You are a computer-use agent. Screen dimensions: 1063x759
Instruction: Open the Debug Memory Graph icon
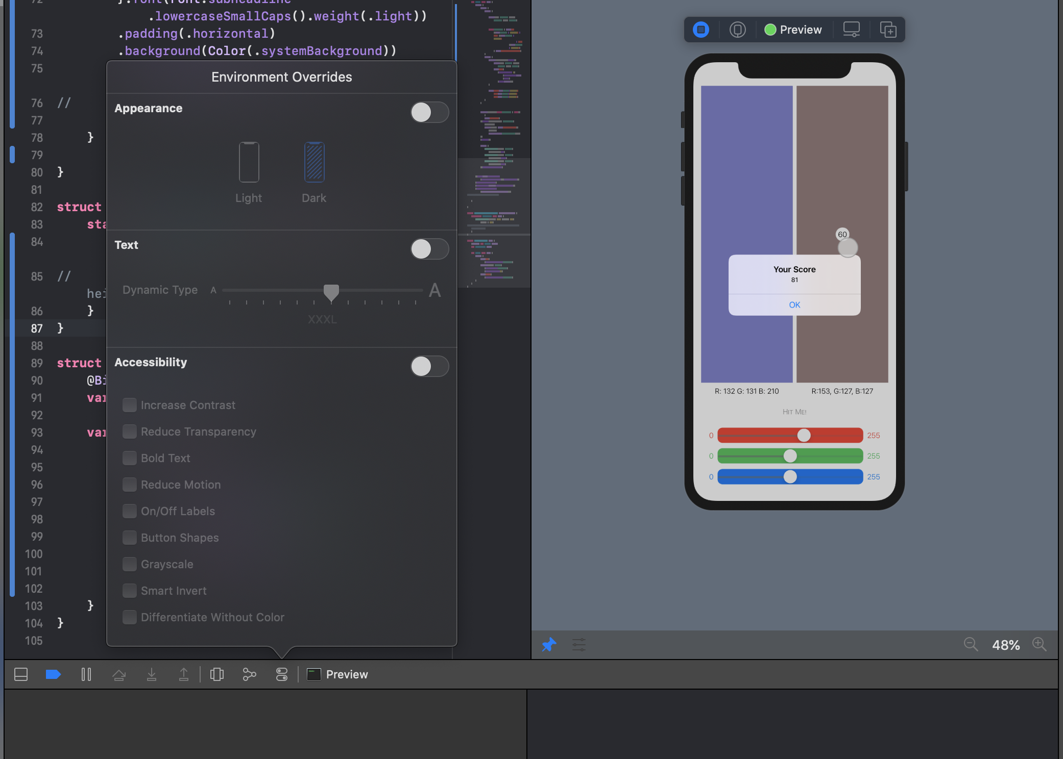click(x=249, y=674)
